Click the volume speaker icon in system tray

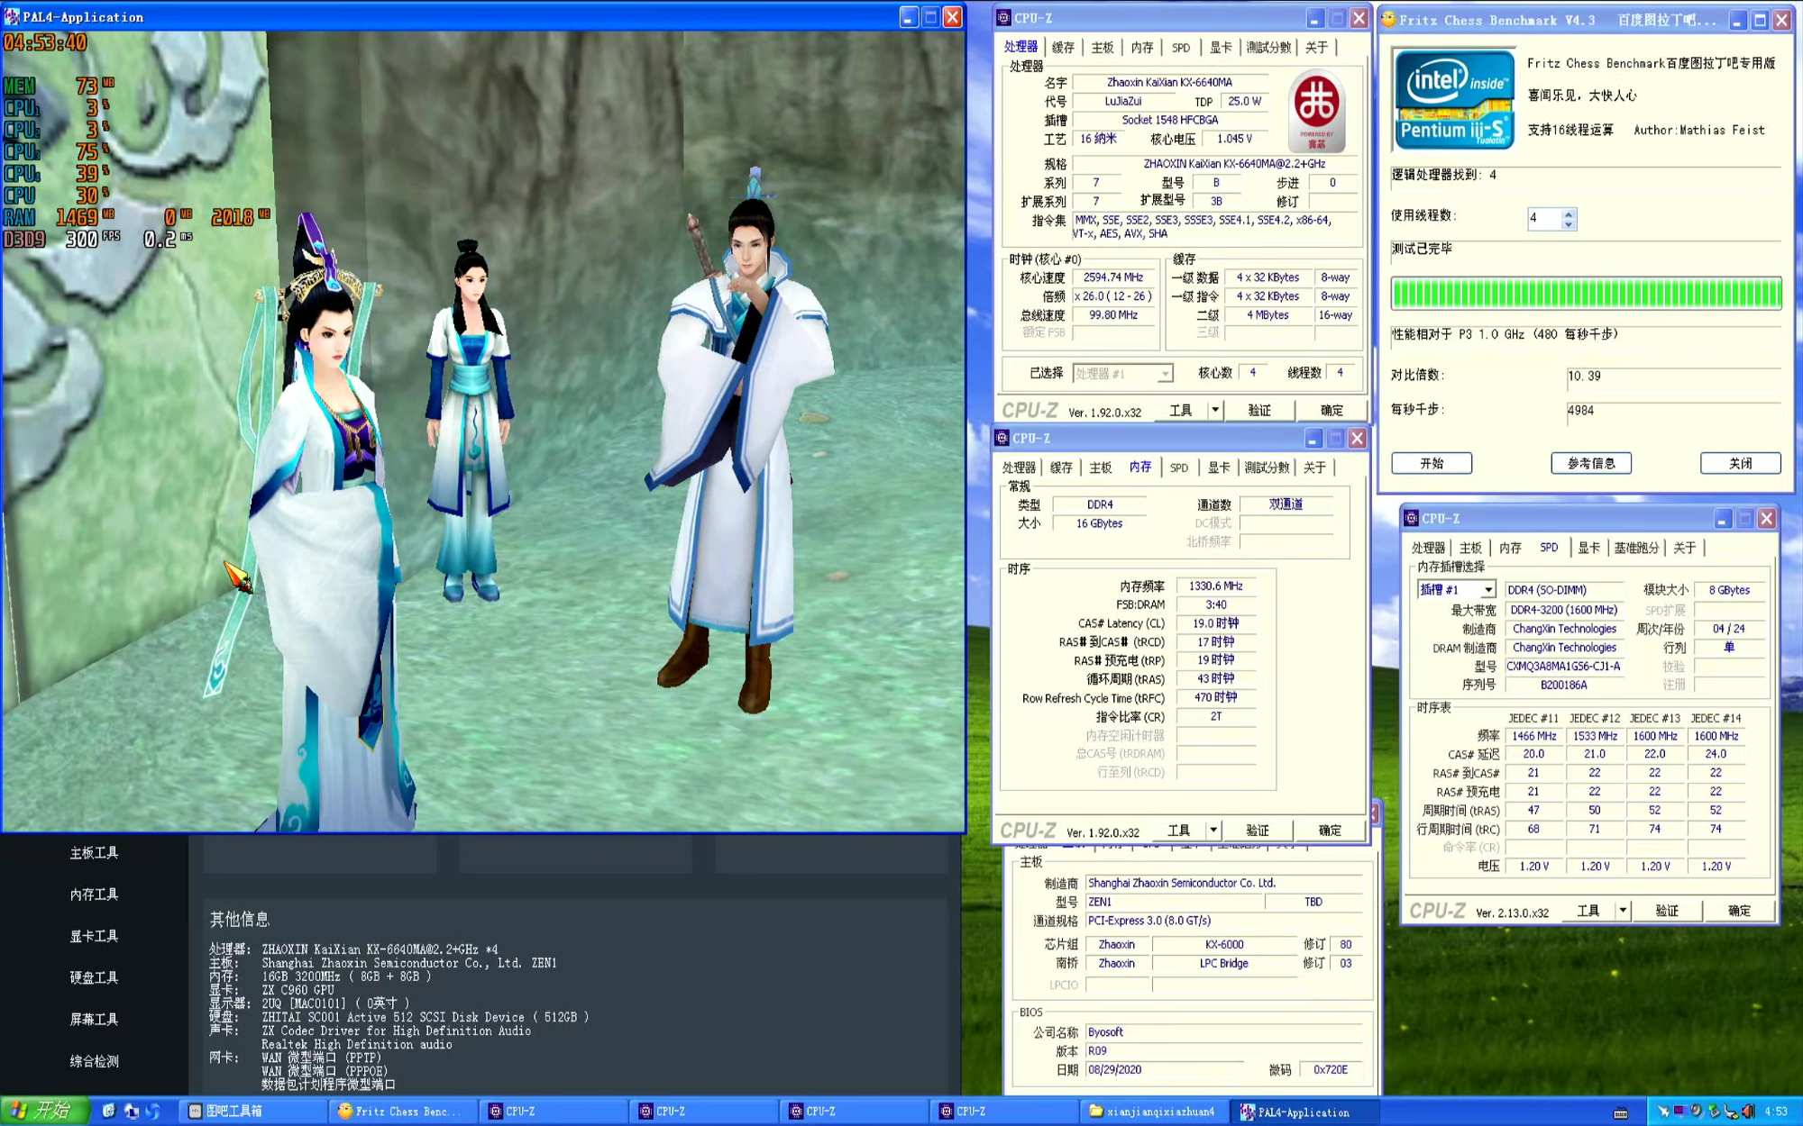1748,1111
